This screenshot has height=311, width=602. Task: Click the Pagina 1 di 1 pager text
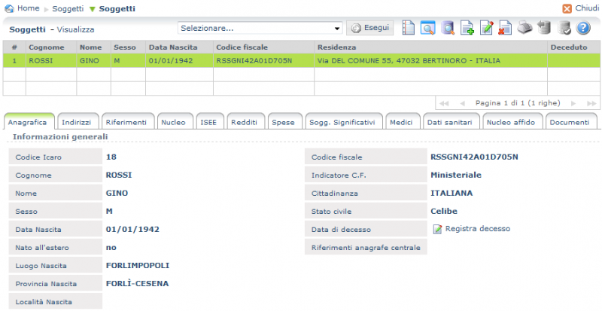point(518,103)
